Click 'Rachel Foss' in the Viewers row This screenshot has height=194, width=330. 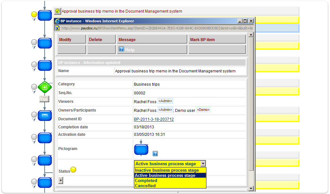(x=145, y=102)
